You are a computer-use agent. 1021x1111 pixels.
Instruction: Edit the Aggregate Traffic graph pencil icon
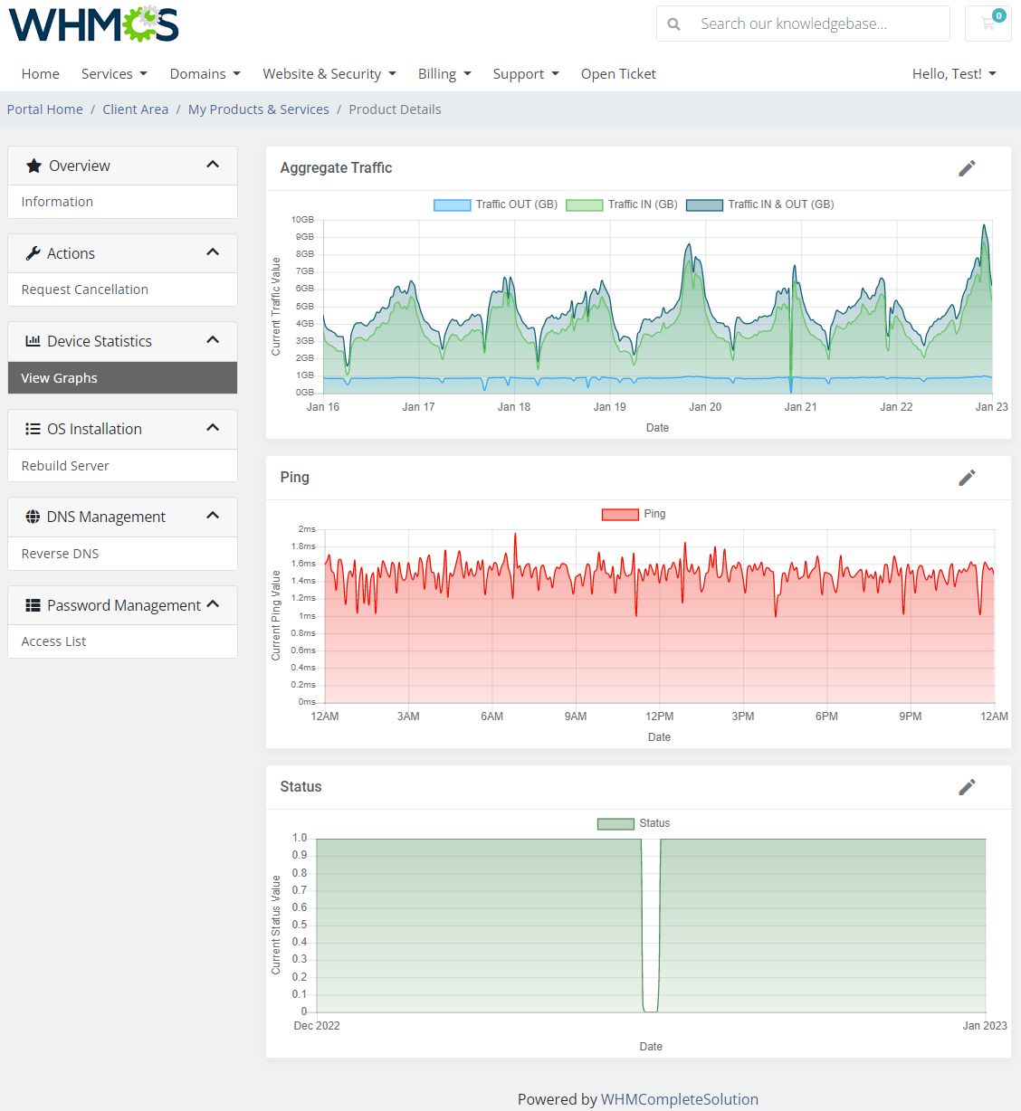tap(967, 168)
